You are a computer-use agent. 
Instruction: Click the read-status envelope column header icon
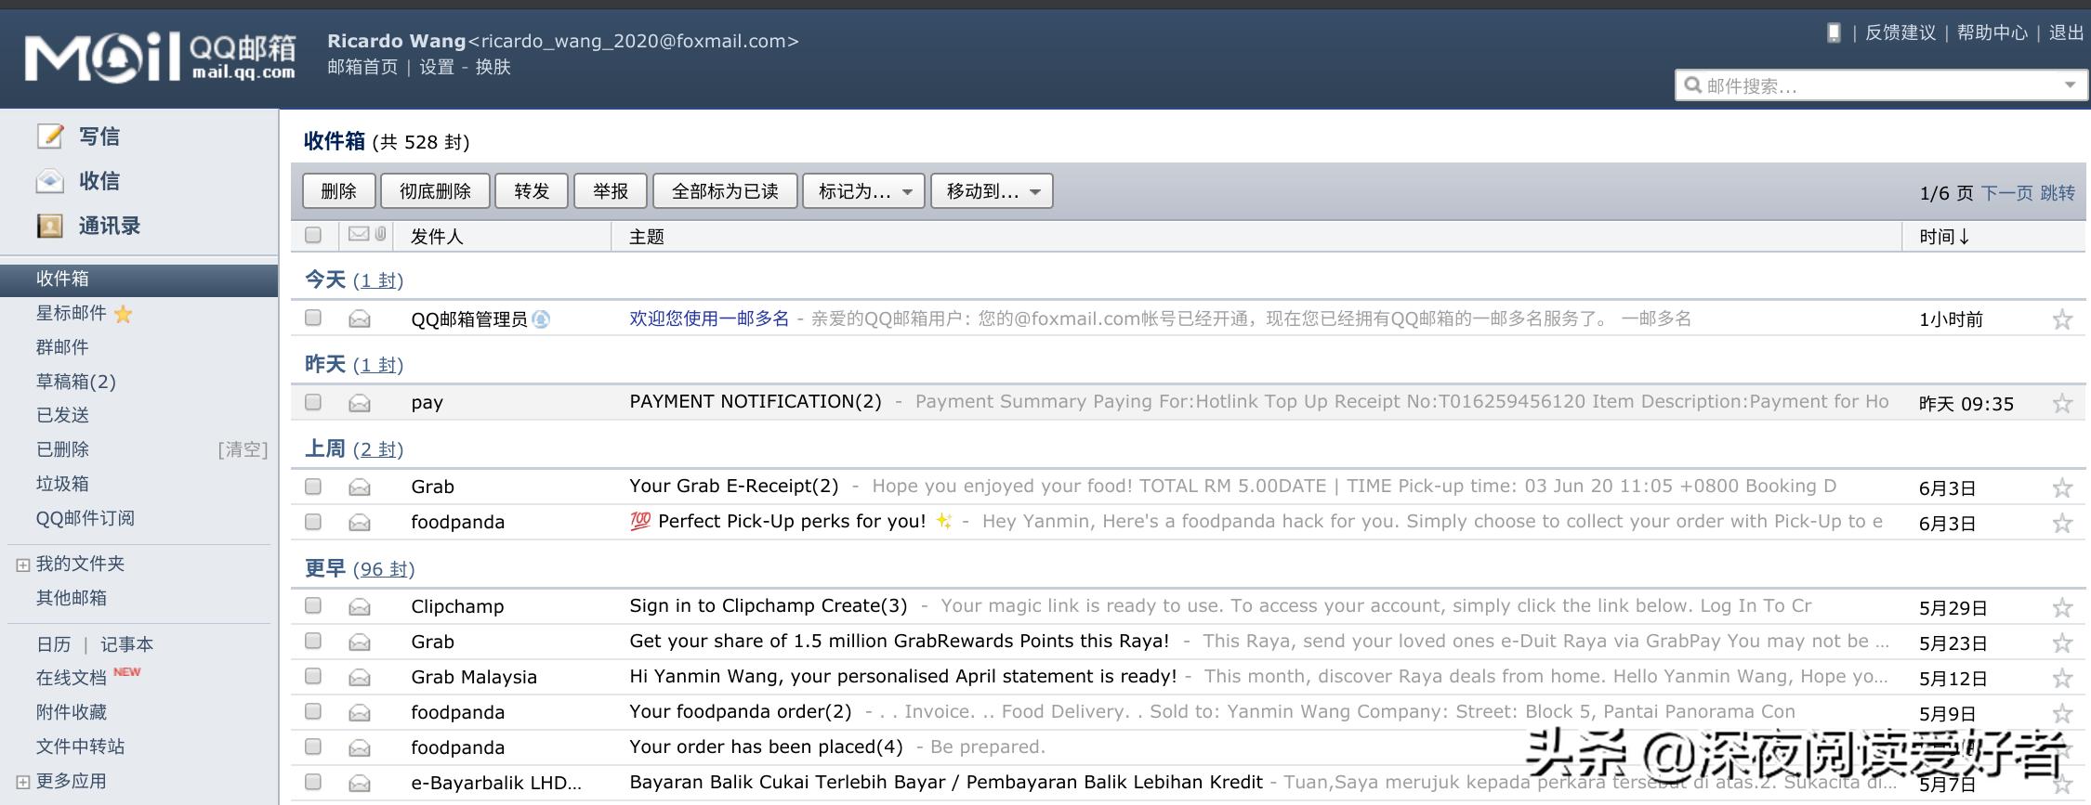(359, 234)
